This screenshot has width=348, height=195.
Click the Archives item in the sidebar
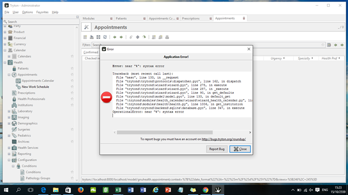pos(23,142)
